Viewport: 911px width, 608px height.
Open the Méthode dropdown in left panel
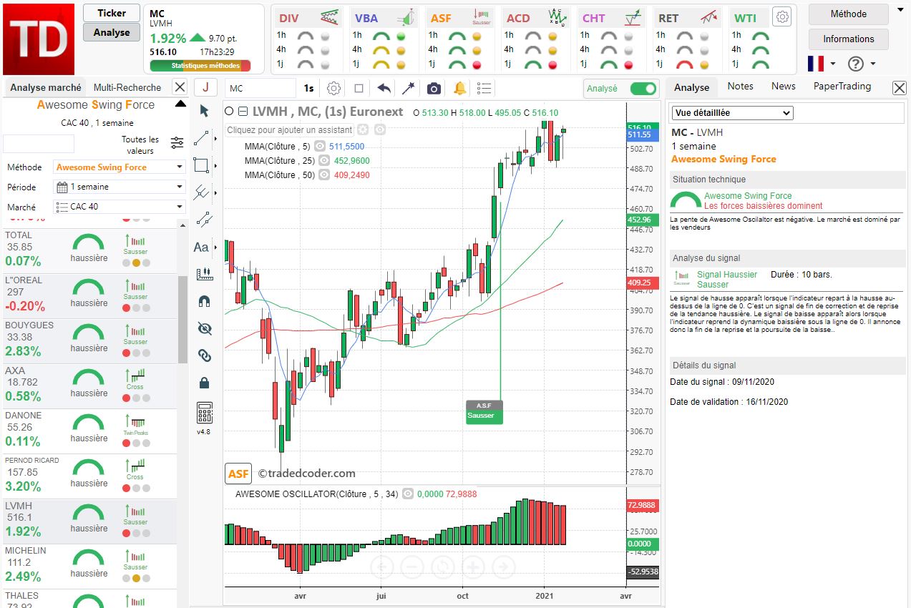point(120,167)
